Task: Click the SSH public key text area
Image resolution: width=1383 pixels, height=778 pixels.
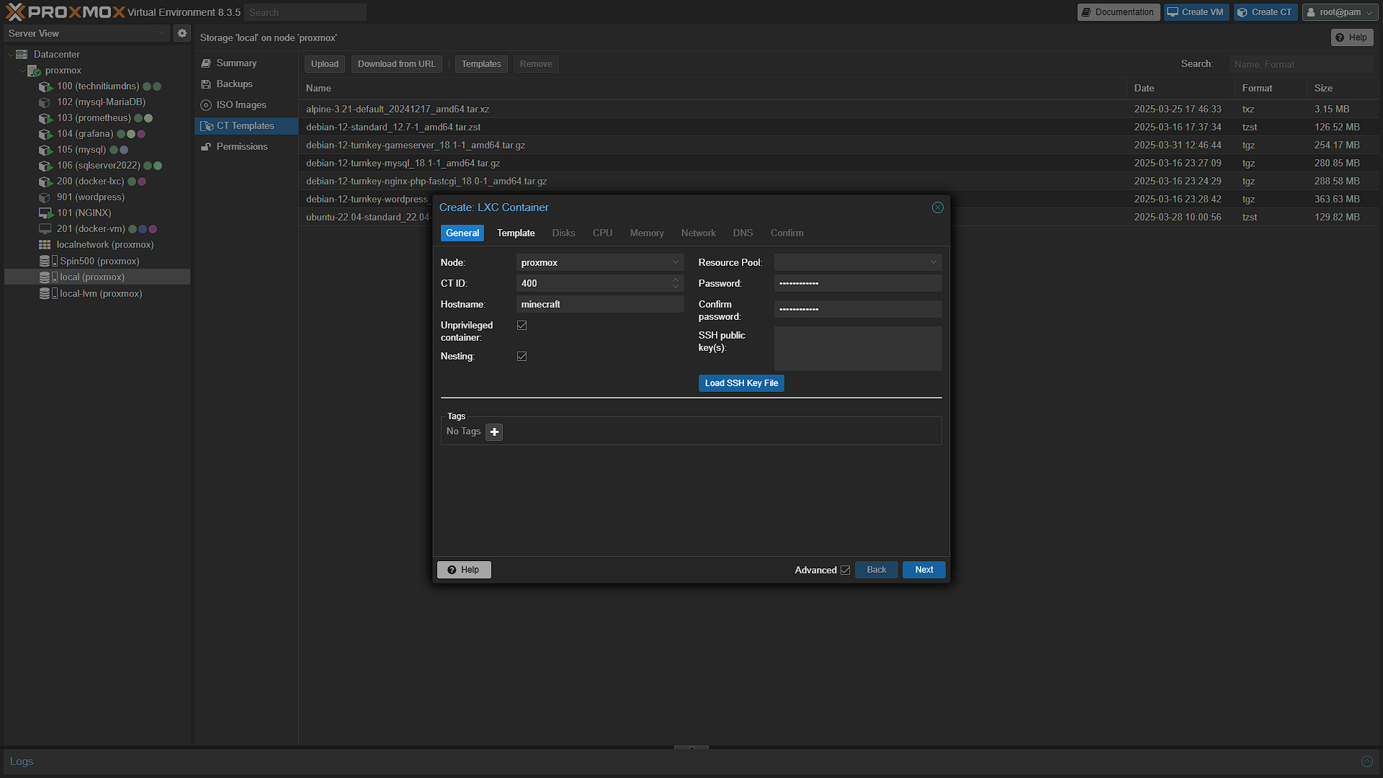Action: pyautogui.click(x=858, y=349)
